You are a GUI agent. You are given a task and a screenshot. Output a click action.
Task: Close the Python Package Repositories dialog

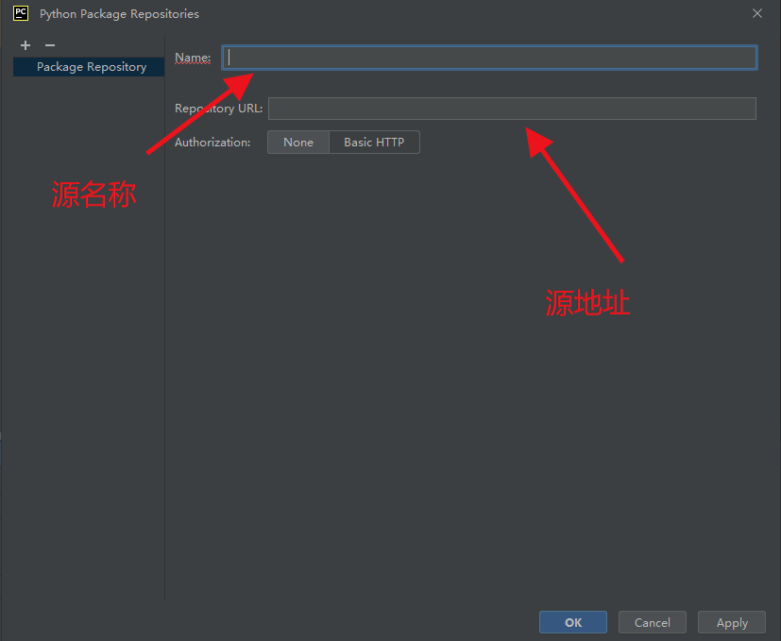[756, 13]
